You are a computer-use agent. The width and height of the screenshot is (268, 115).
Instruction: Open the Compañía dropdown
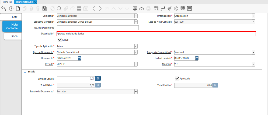coord(136,16)
